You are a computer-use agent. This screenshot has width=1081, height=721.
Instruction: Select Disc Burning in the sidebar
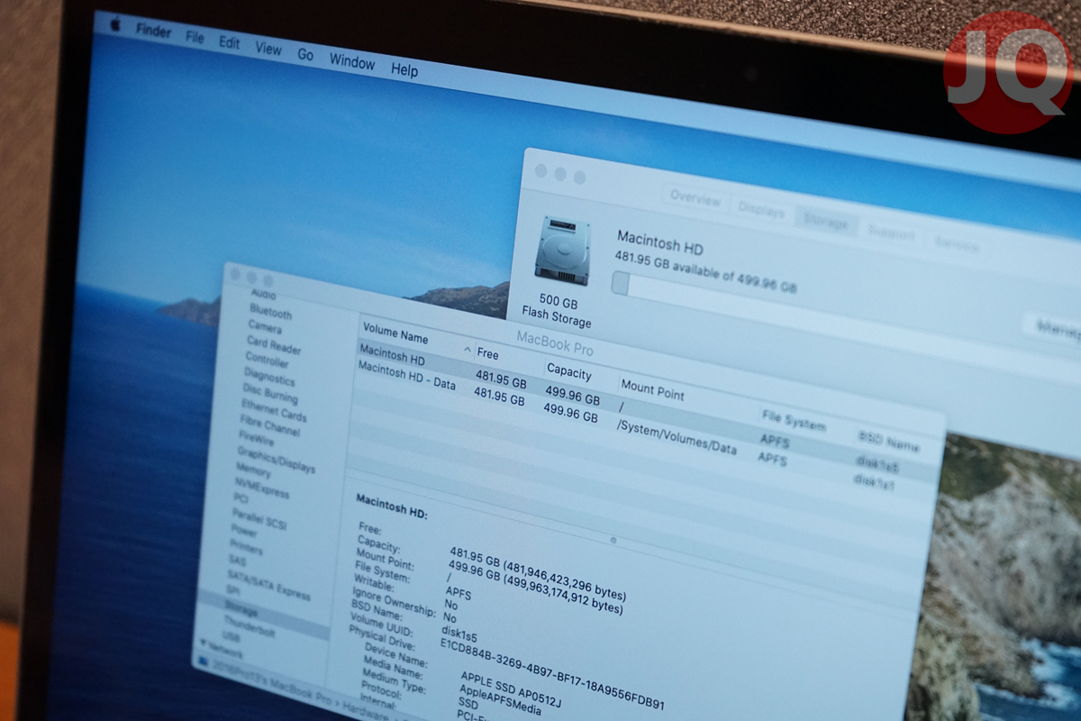point(269,393)
